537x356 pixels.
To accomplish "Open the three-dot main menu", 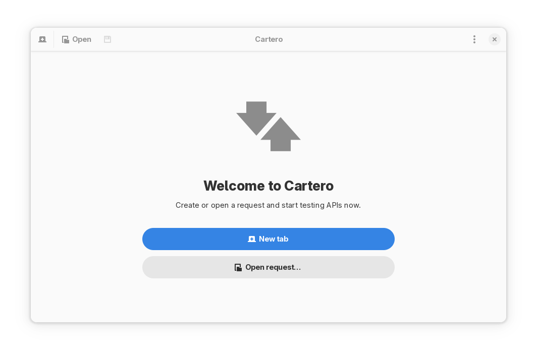I will [474, 39].
